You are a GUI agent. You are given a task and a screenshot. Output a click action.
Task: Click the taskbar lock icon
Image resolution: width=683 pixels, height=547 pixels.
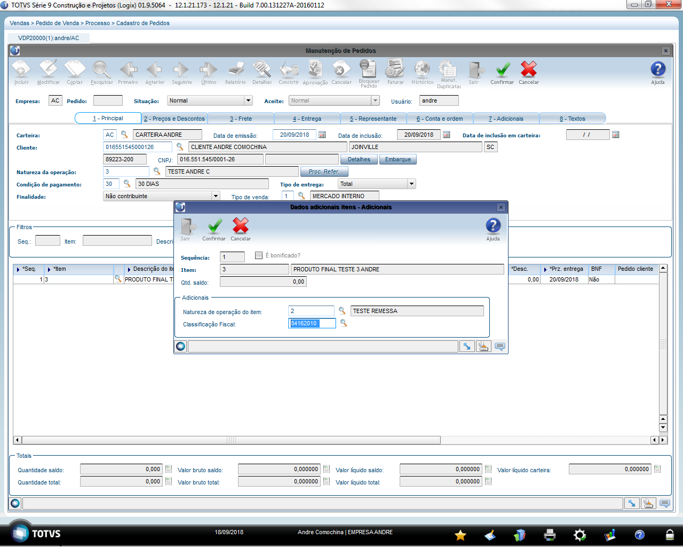coord(669,535)
